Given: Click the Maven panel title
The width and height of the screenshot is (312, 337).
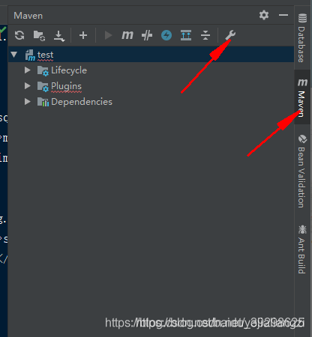Looking at the screenshot, I should coord(28,16).
